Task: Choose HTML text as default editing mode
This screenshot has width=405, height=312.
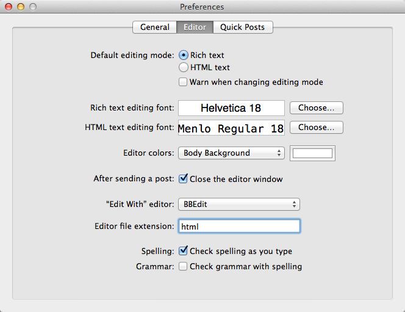Action: coord(184,67)
